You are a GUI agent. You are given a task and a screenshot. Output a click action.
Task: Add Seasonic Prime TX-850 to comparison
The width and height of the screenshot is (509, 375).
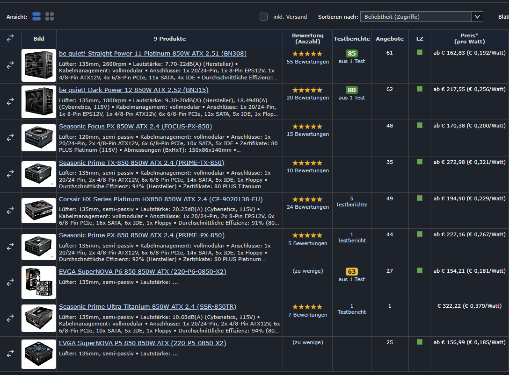tap(10, 174)
